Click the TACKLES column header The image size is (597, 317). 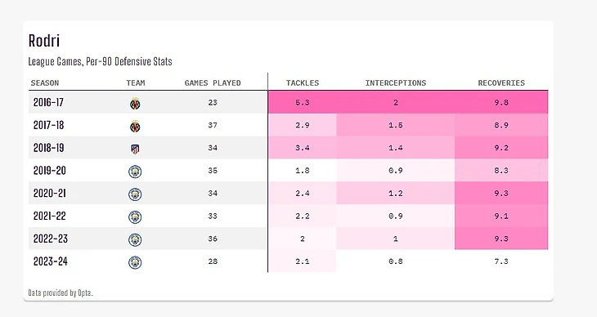pos(303,83)
